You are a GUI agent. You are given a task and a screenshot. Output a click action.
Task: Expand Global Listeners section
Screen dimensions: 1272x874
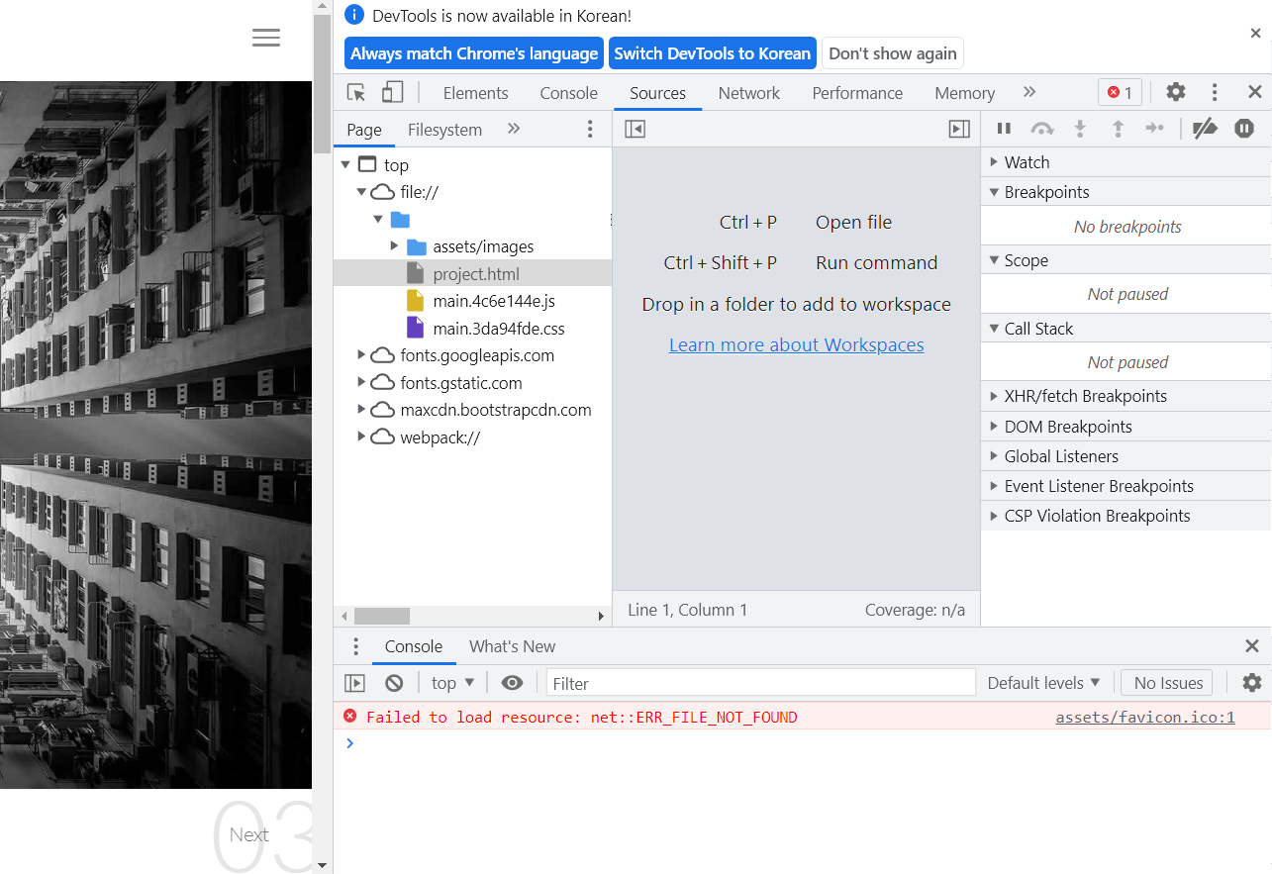pos(1125,456)
